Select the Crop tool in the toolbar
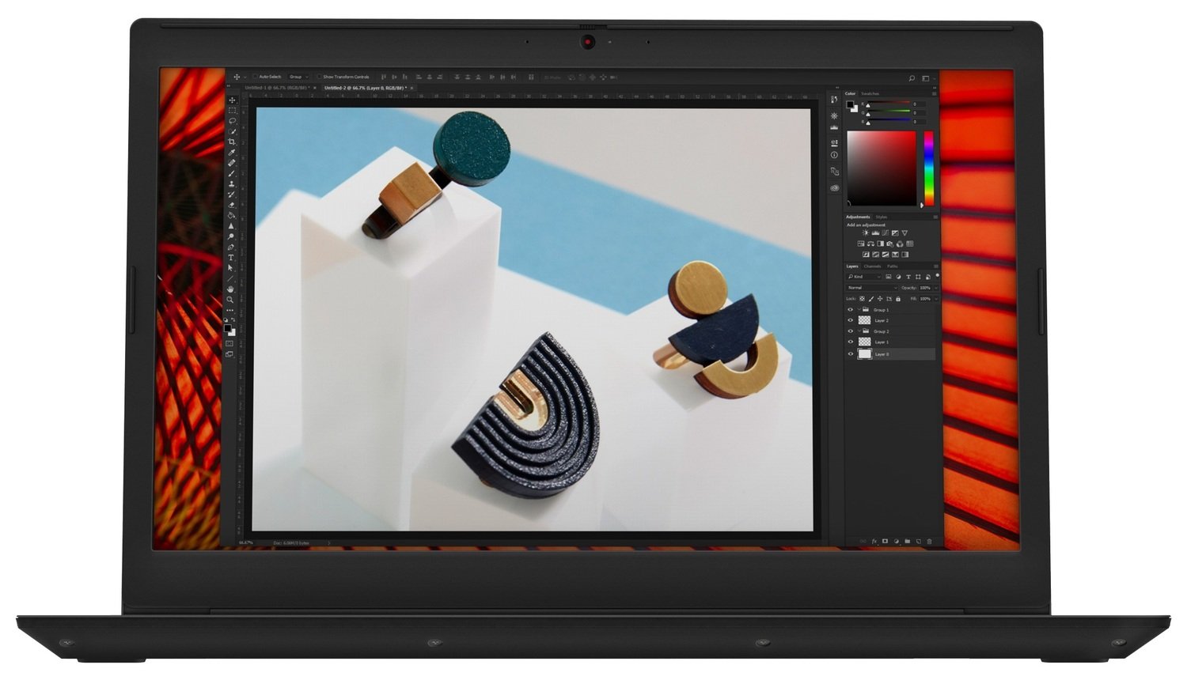Image resolution: width=1187 pixels, height=680 pixels. coord(232,142)
